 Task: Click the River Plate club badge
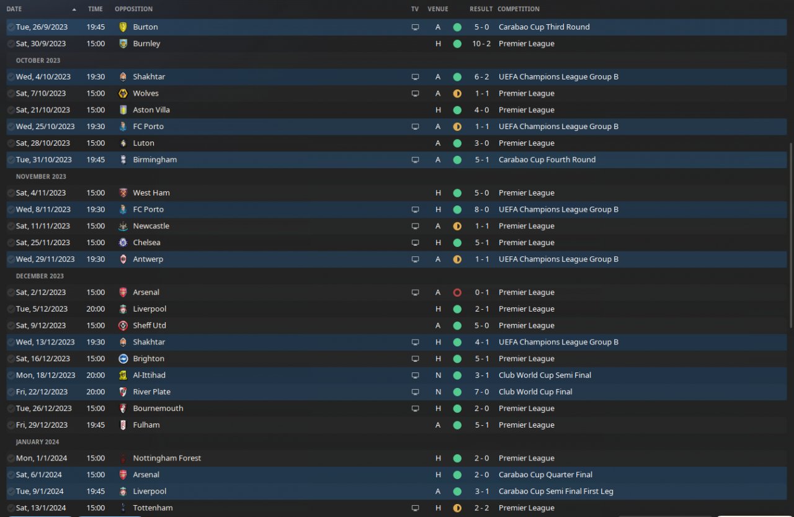pyautogui.click(x=123, y=392)
